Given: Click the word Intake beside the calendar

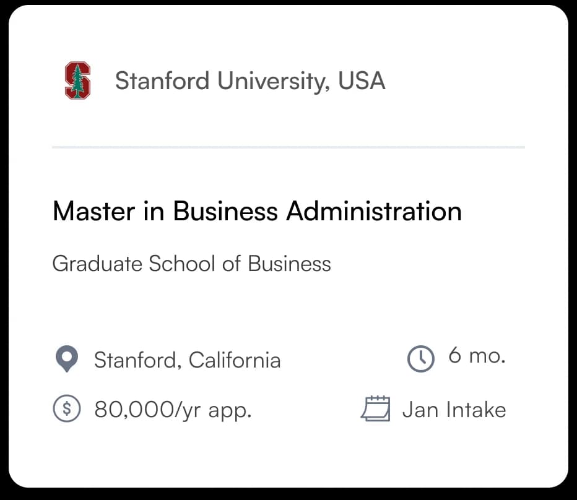Looking at the screenshot, I should tap(476, 410).
